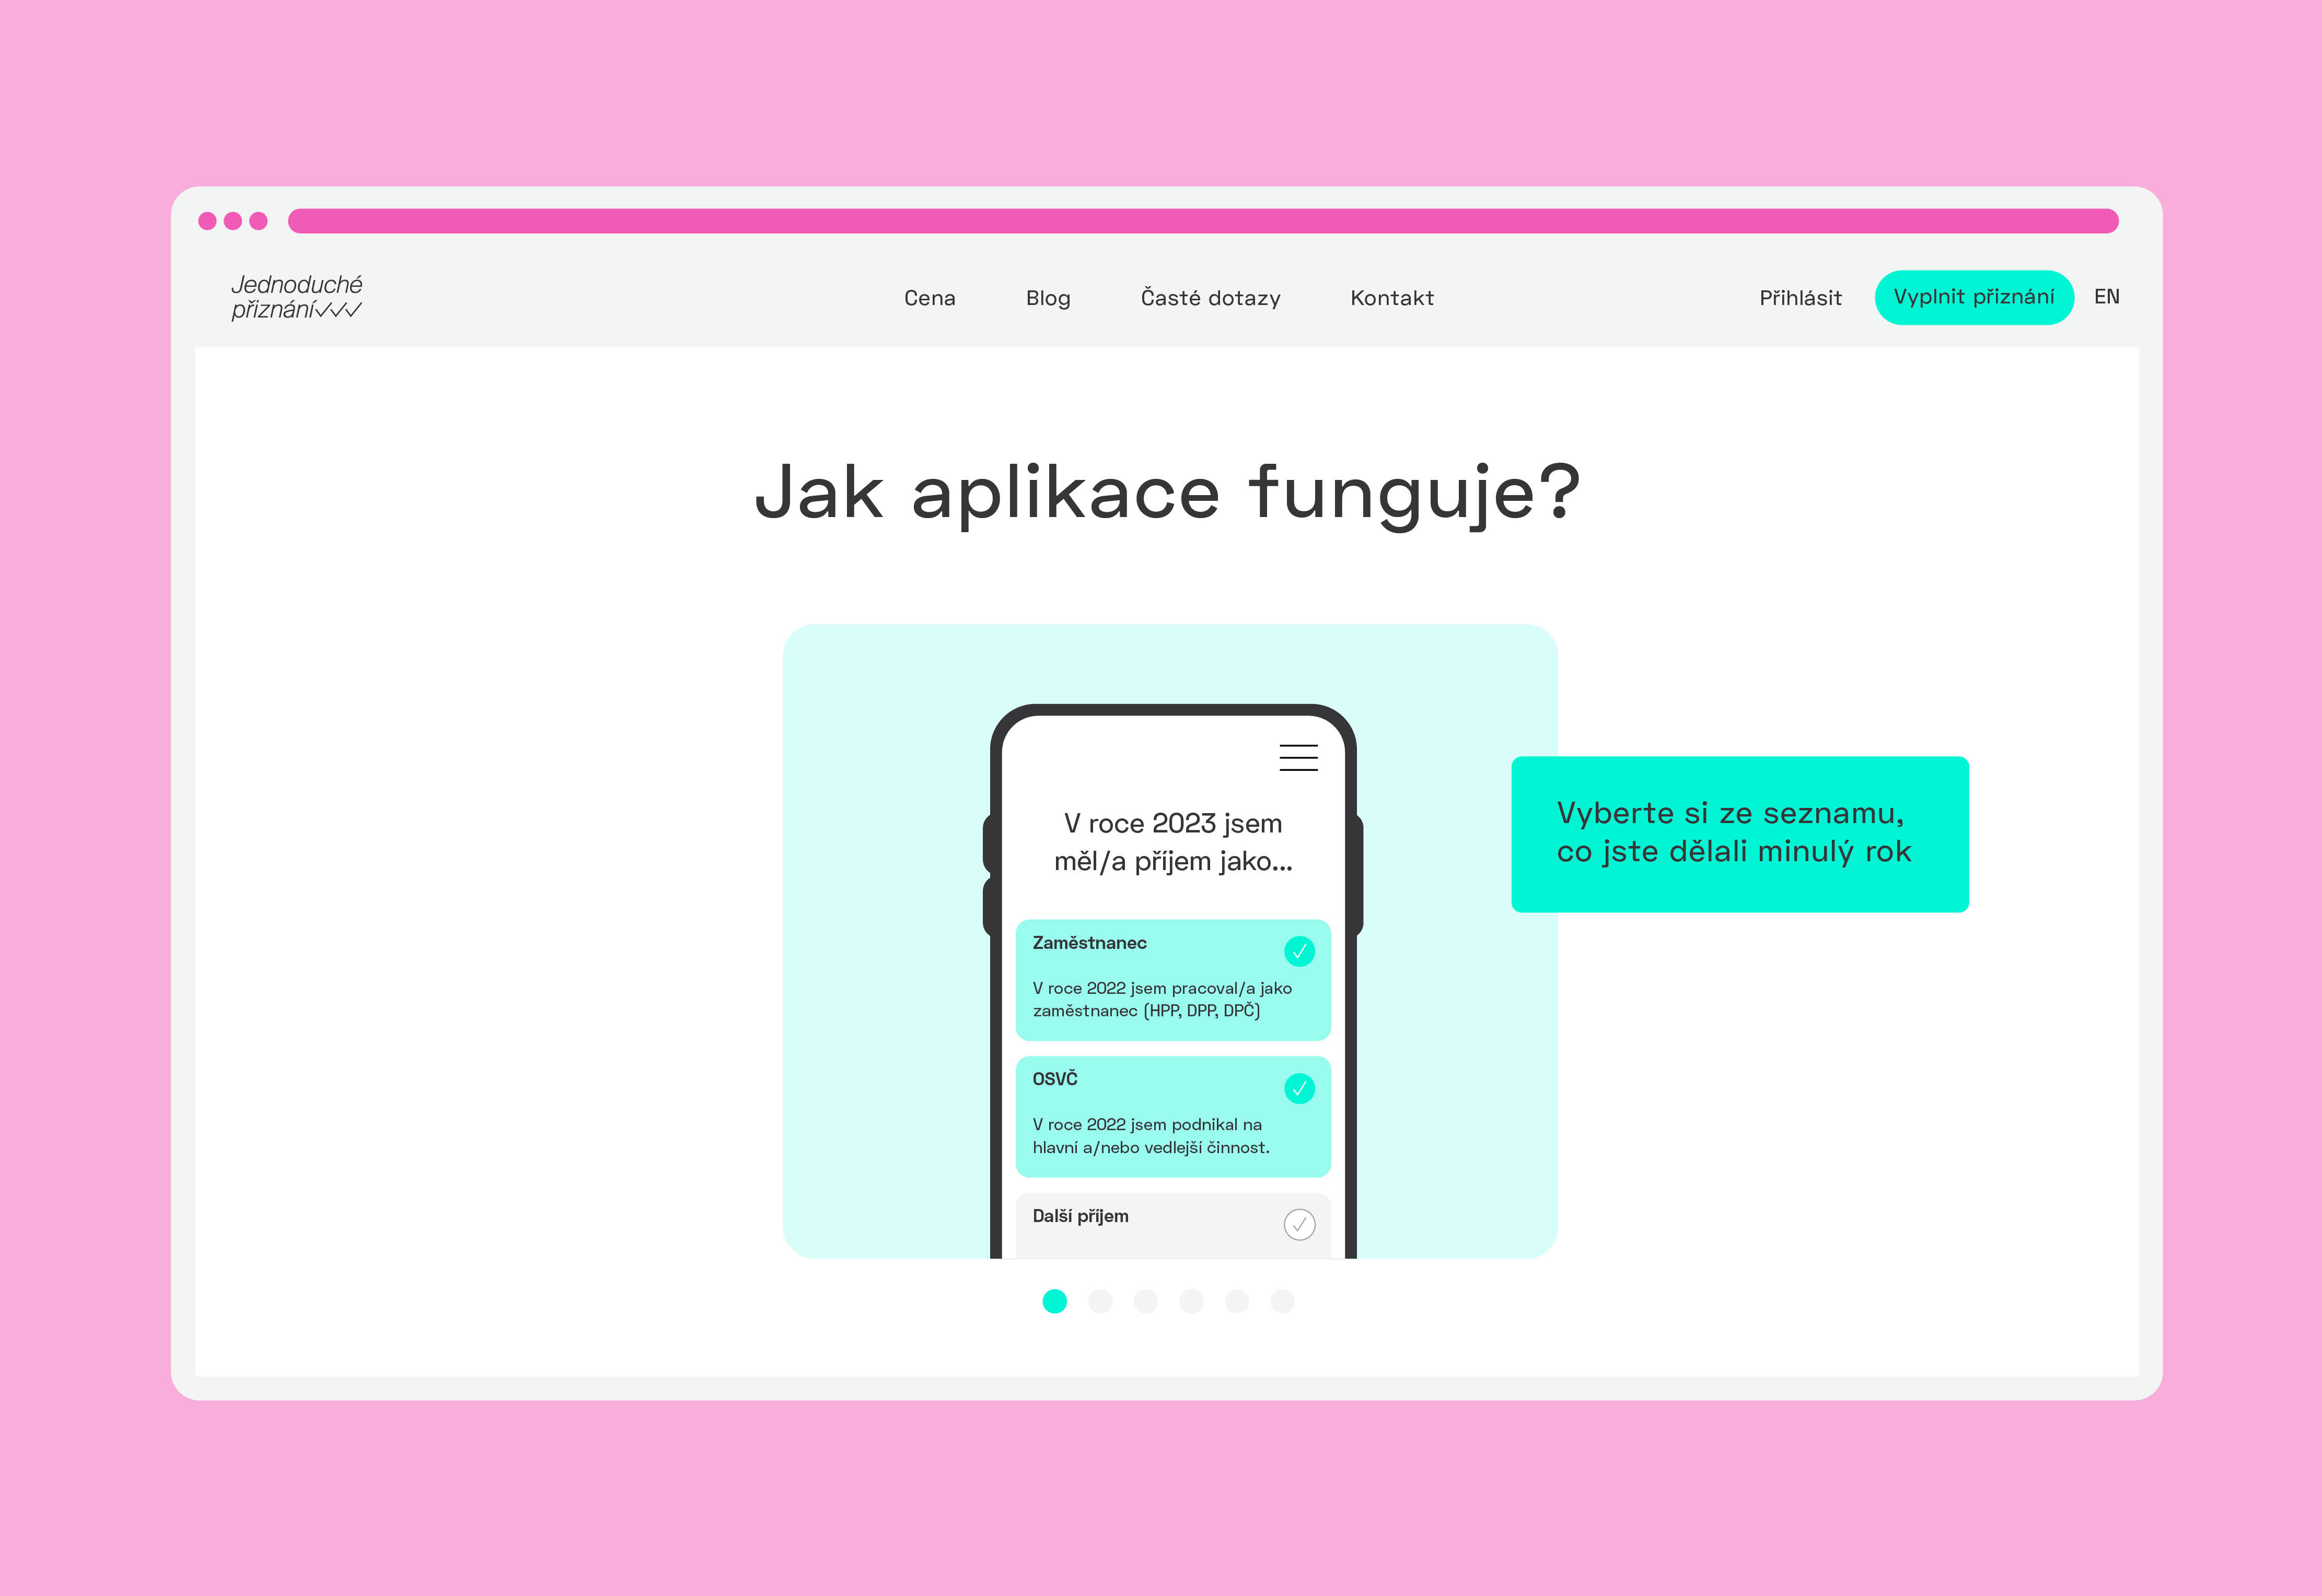Viewport: 2322px width, 1596px height.
Task: Check the Další příjem checkmark
Action: 1298,1224
